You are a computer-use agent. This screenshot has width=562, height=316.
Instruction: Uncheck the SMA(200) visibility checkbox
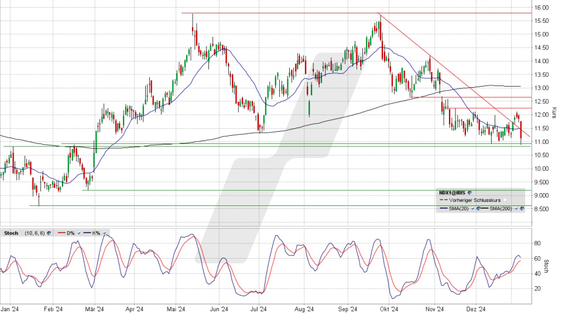point(516,208)
